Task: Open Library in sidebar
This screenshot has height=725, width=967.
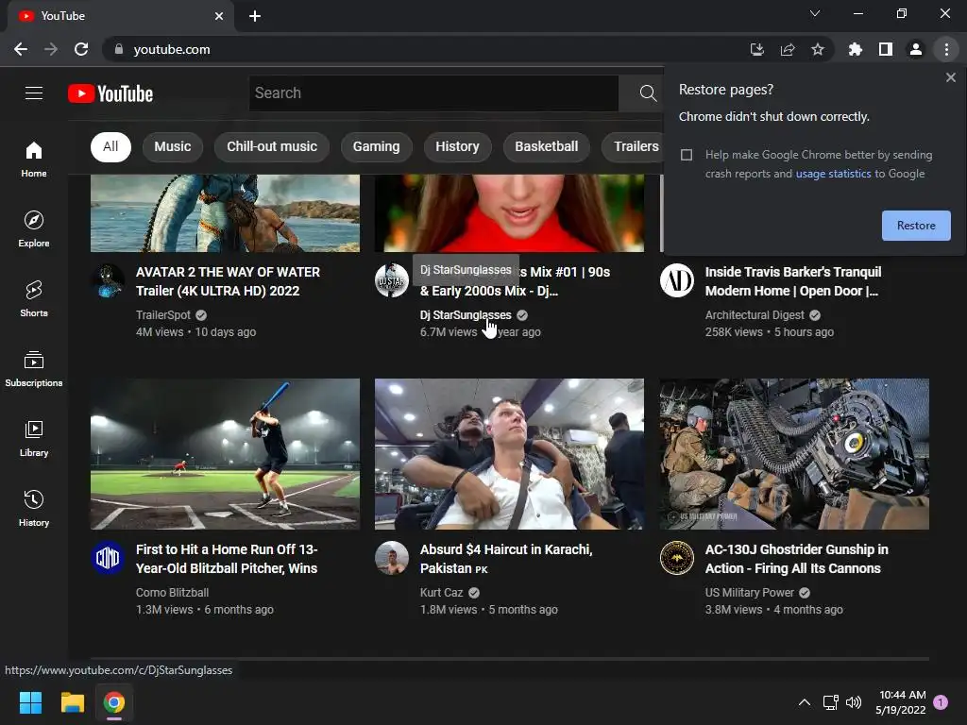Action: coord(34,438)
